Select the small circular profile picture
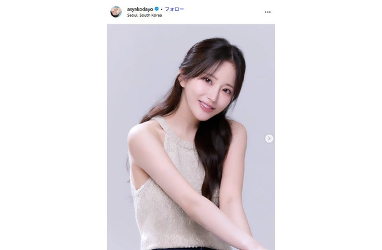Image resolution: width=382 pixels, height=250 pixels. point(116,12)
